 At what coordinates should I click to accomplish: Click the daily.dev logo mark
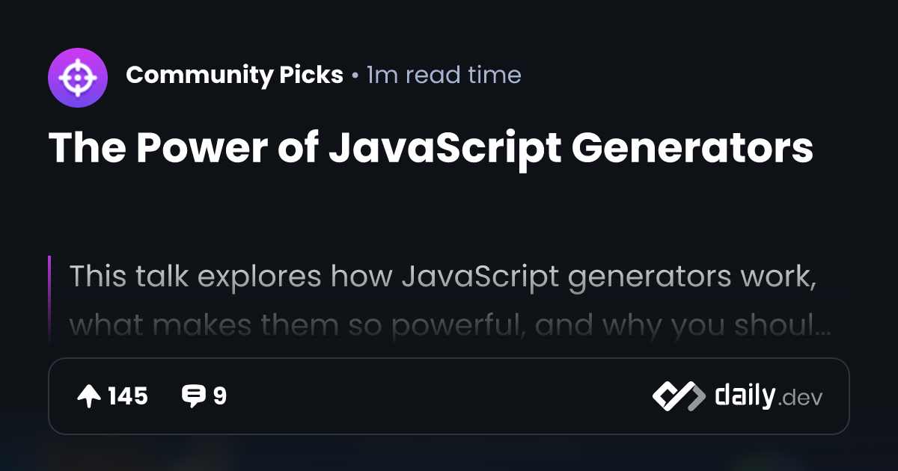pyautogui.click(x=679, y=396)
